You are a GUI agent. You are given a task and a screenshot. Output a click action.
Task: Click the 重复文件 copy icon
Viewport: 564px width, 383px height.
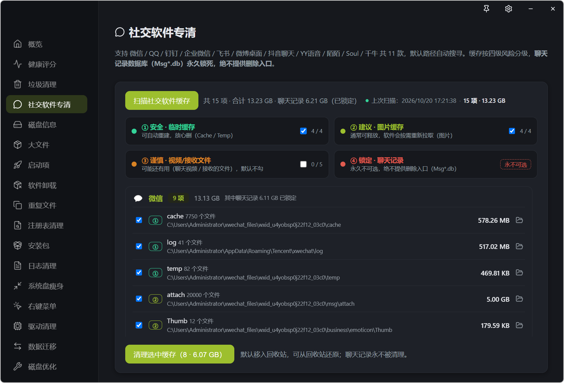(x=17, y=205)
